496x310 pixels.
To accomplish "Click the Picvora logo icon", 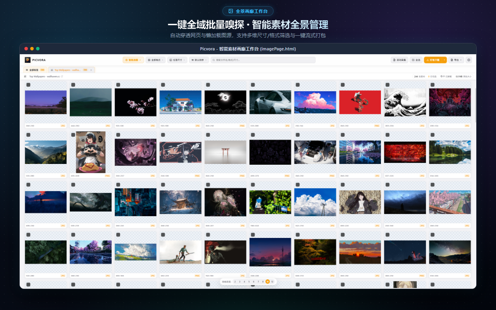I will (28, 60).
